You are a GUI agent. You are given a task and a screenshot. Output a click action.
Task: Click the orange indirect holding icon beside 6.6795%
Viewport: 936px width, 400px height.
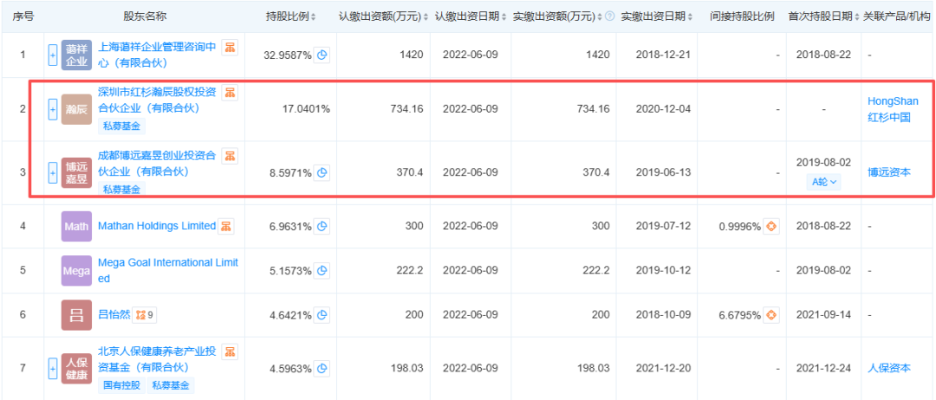pos(768,315)
